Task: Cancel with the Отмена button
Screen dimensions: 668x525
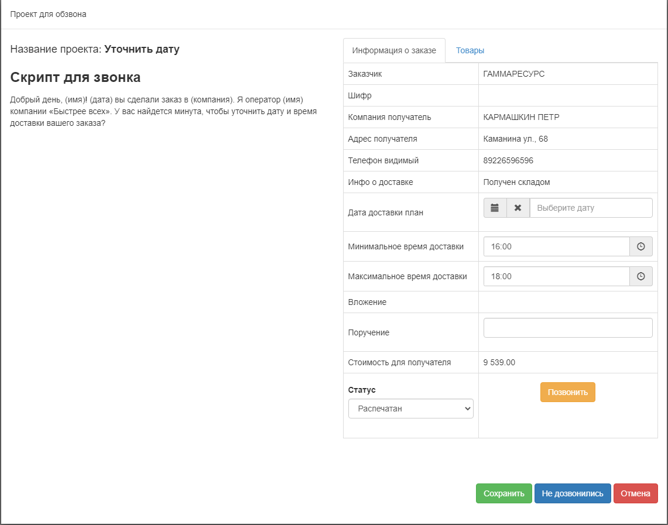Action: (636, 493)
